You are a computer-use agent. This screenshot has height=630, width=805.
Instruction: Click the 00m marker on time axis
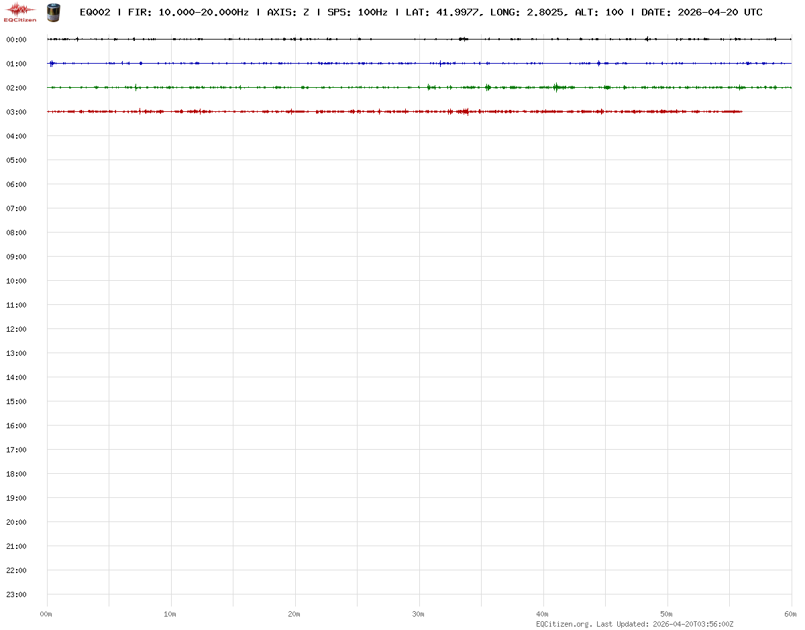click(46, 614)
